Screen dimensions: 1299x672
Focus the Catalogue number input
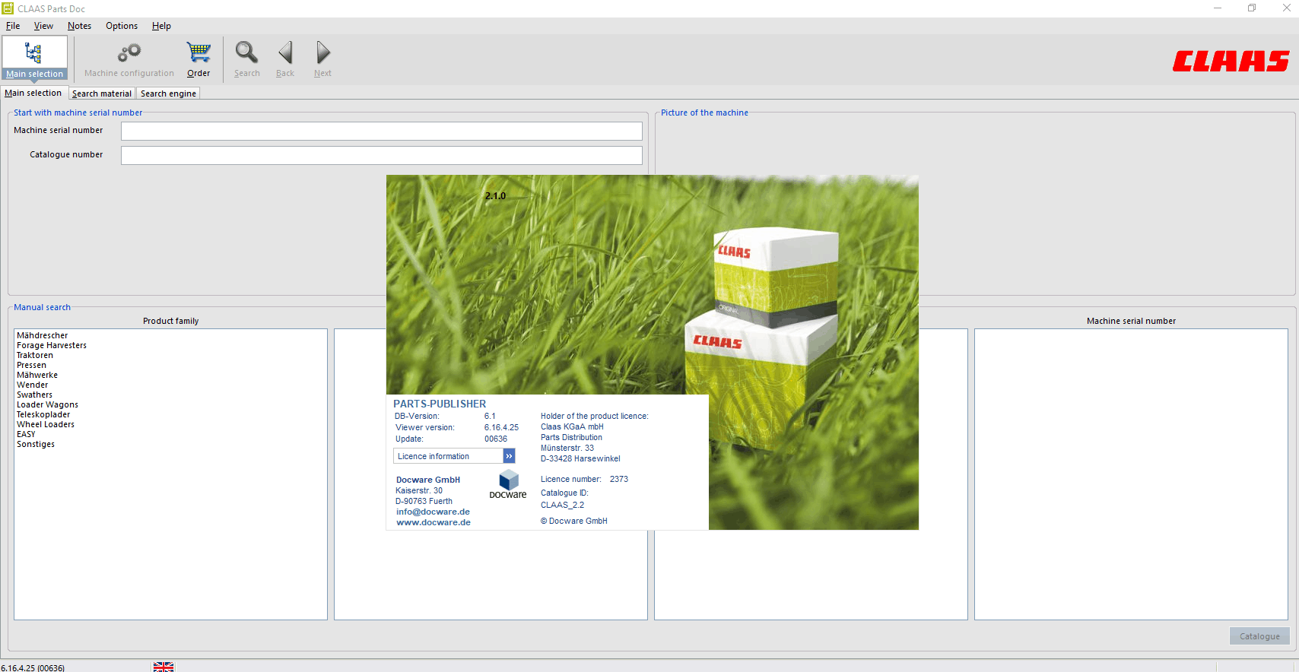tap(382, 156)
